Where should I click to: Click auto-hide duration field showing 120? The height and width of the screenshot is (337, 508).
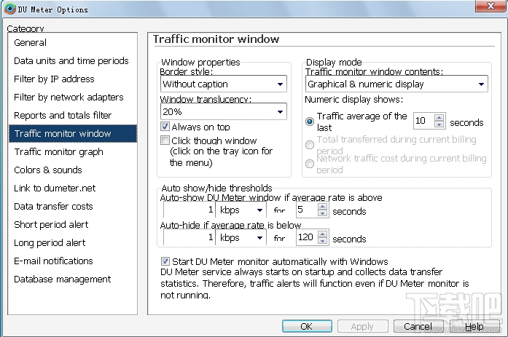[x=307, y=237]
